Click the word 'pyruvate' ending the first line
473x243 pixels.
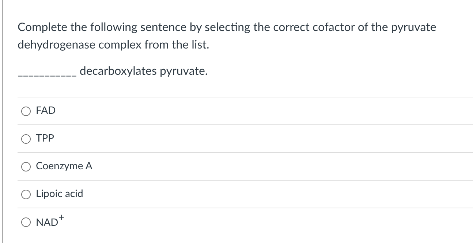pos(415,28)
